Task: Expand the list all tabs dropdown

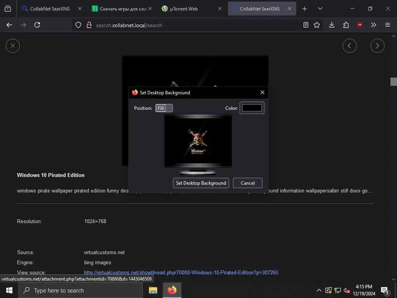Action: point(320,9)
